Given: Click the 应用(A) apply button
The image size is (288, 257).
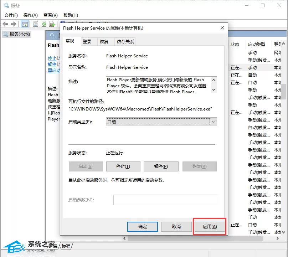Looking at the screenshot, I should 210,227.
